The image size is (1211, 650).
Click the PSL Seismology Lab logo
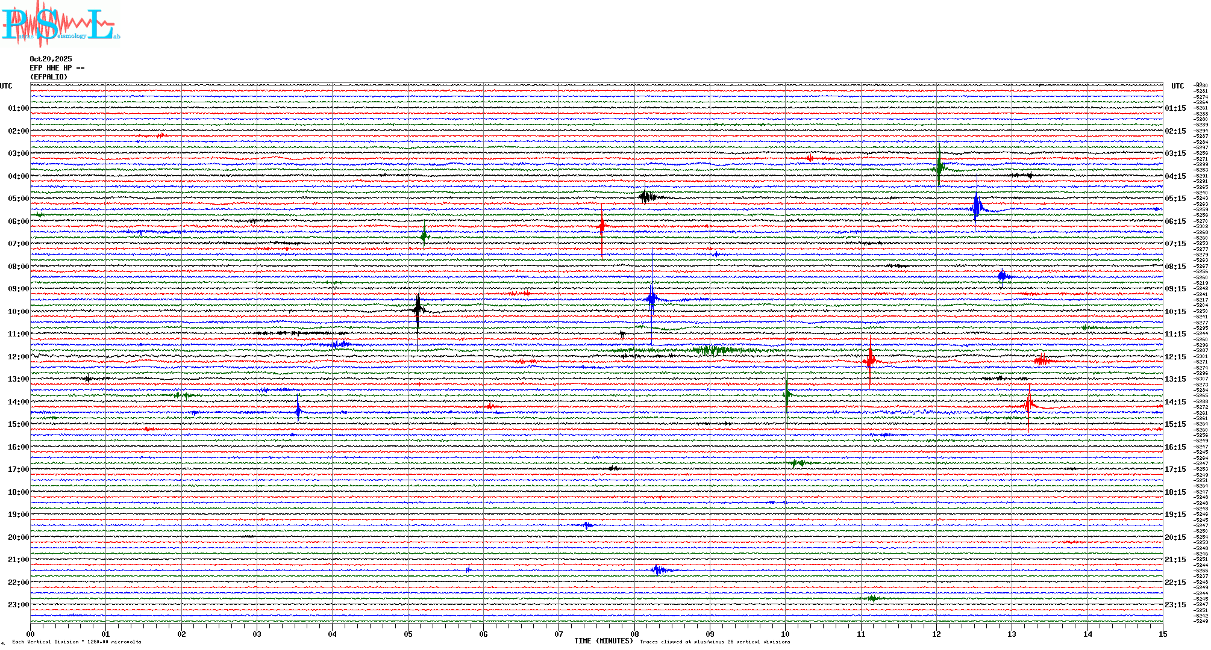pyautogui.click(x=60, y=24)
